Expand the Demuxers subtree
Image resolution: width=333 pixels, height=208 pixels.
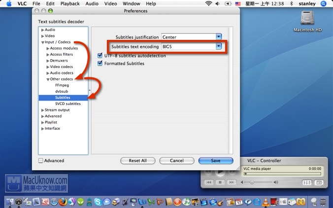(48, 61)
